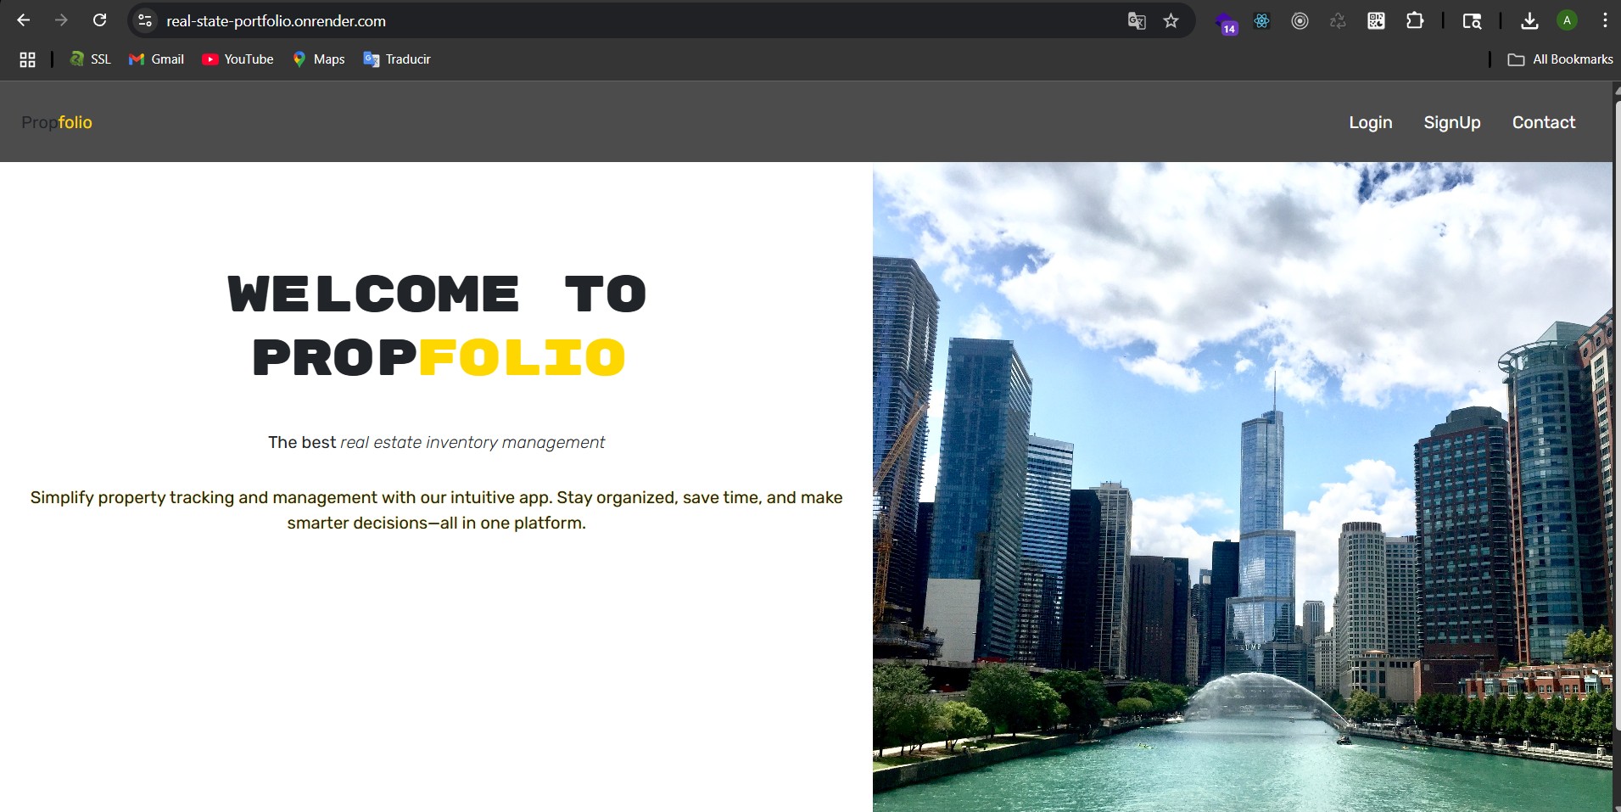
Task: Click the translate page icon in address bar
Action: coord(1137,21)
